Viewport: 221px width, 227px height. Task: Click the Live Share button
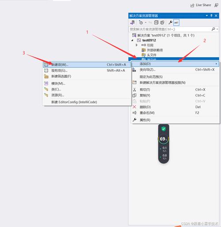coord(201,5)
